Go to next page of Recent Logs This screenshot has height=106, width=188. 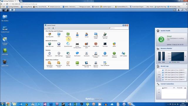(159, 77)
